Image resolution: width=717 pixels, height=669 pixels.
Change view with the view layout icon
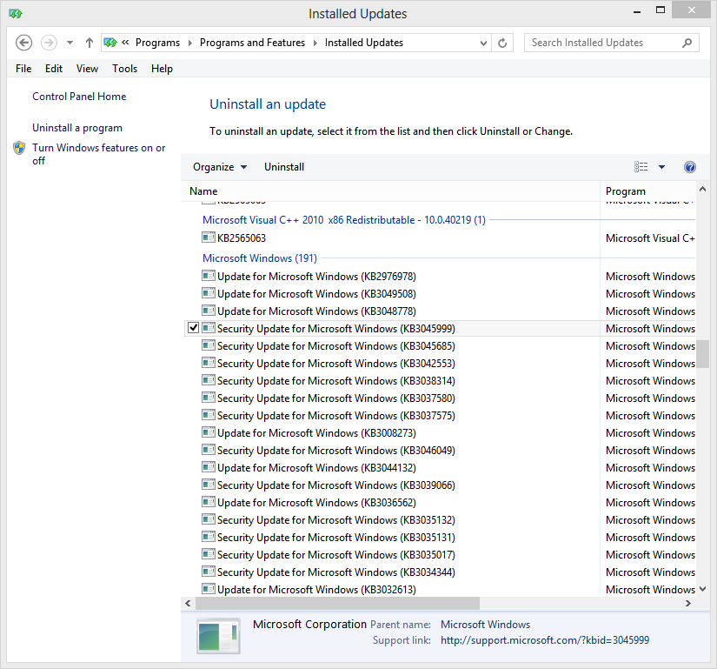(641, 167)
